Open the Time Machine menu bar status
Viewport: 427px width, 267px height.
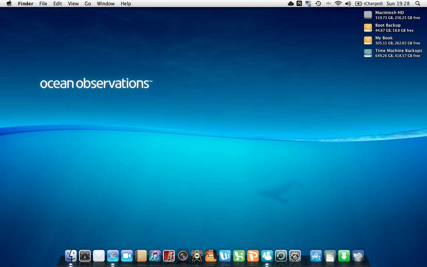point(318,4)
